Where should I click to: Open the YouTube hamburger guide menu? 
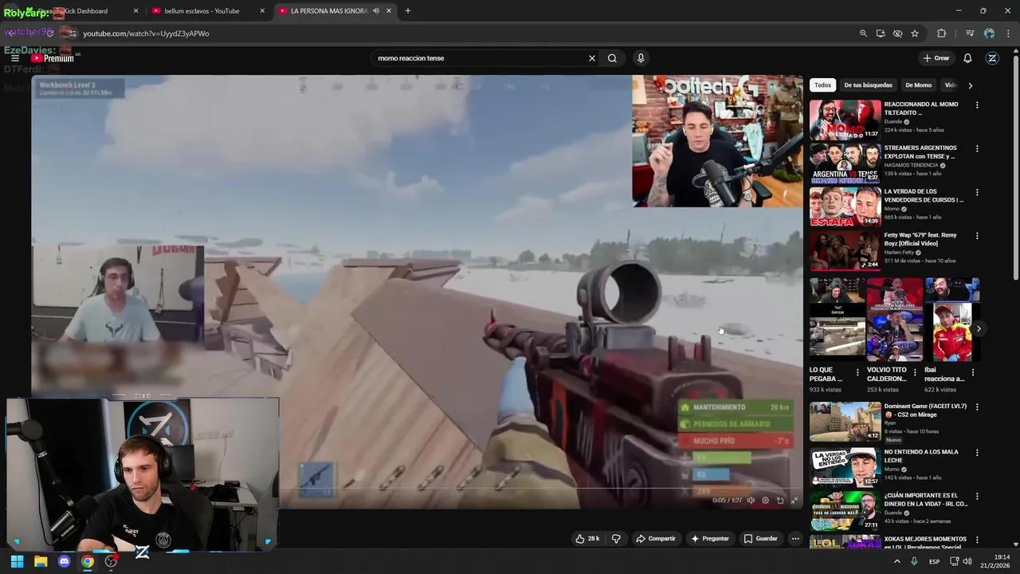[x=14, y=58]
